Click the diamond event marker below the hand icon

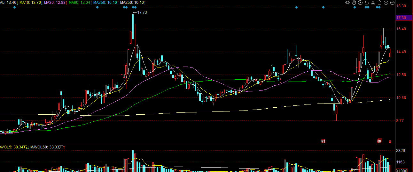coord(354,7)
